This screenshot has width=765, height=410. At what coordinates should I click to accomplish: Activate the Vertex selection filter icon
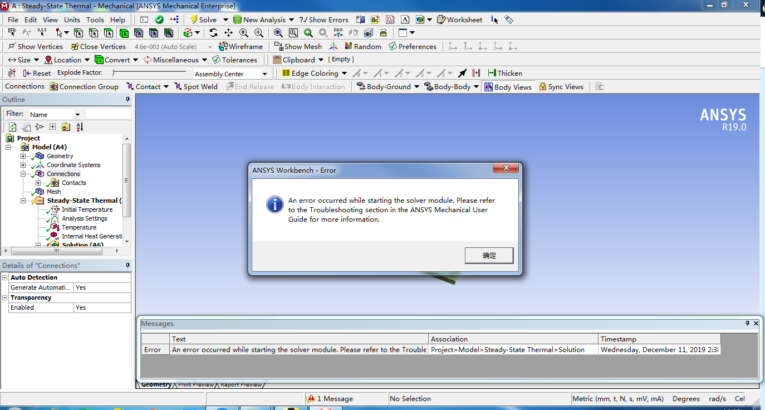tap(79, 33)
